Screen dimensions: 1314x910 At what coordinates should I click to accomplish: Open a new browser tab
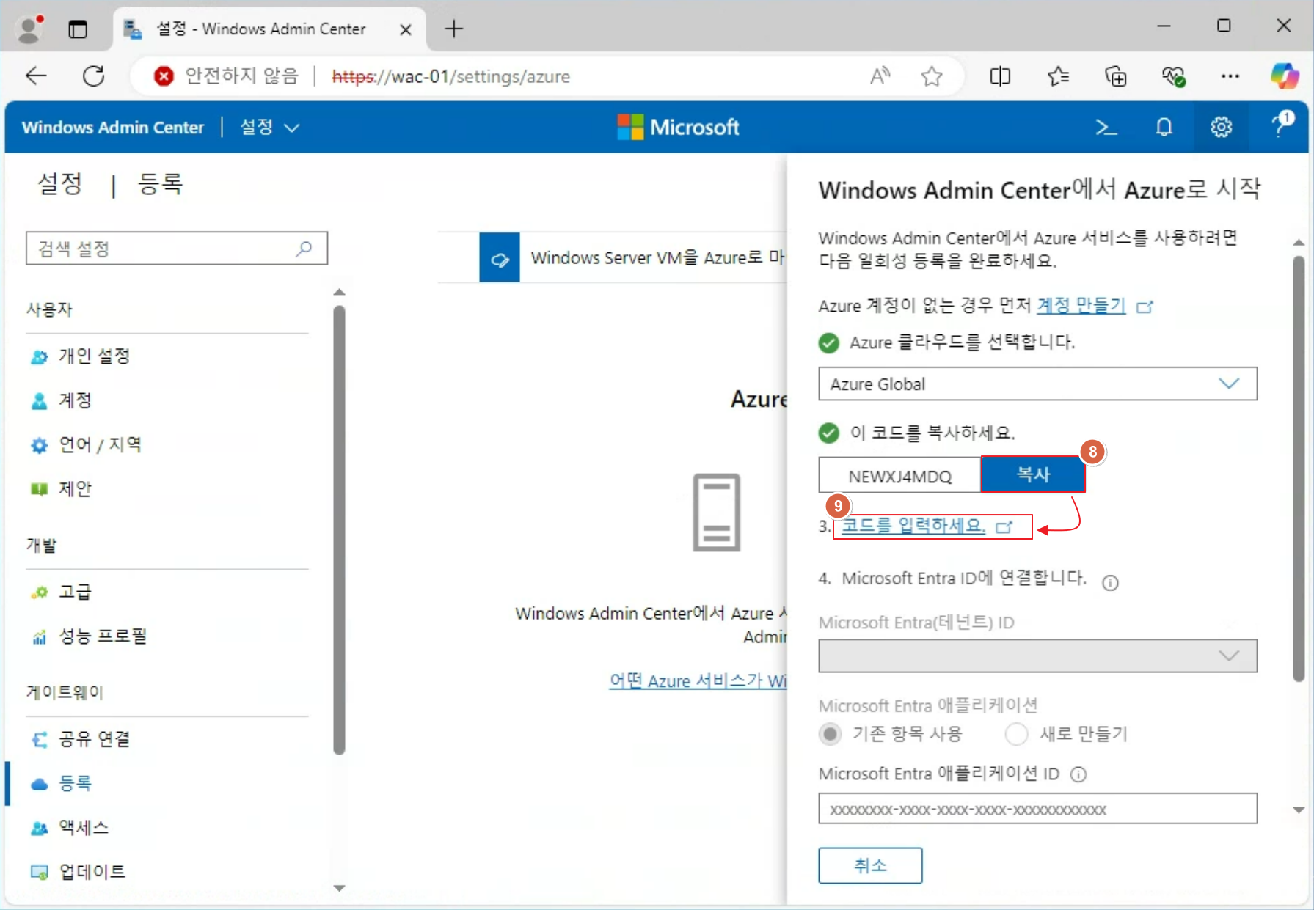point(454,29)
